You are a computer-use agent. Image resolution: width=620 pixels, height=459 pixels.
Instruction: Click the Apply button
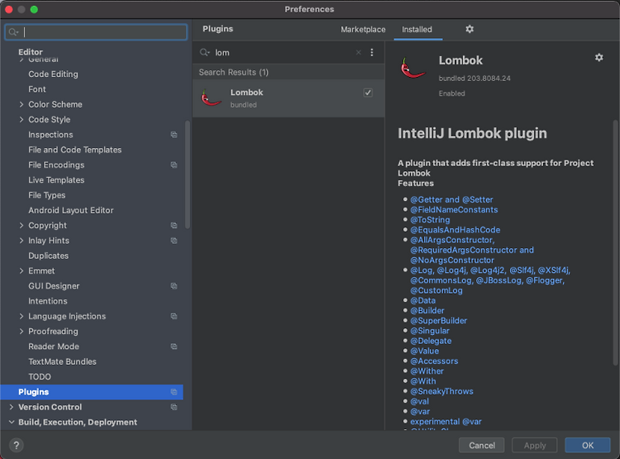pyautogui.click(x=535, y=445)
